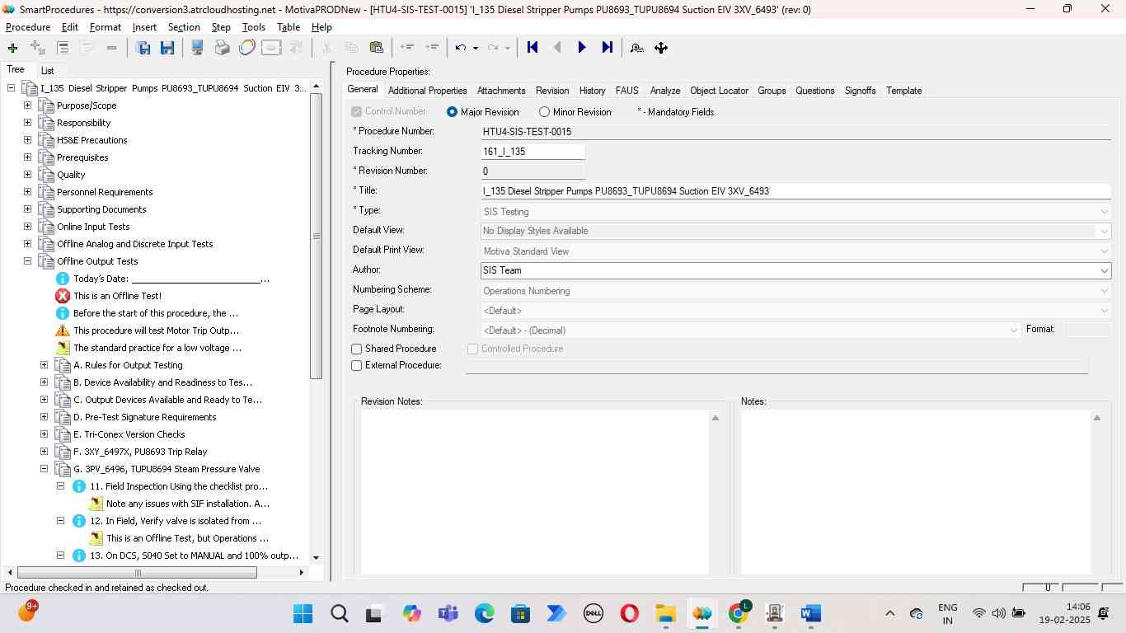Click warning triangle icon on Motor Trip row

pos(63,331)
